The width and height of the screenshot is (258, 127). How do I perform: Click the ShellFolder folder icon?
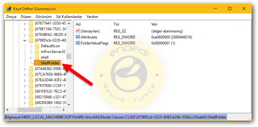pyautogui.click(x=37, y=63)
